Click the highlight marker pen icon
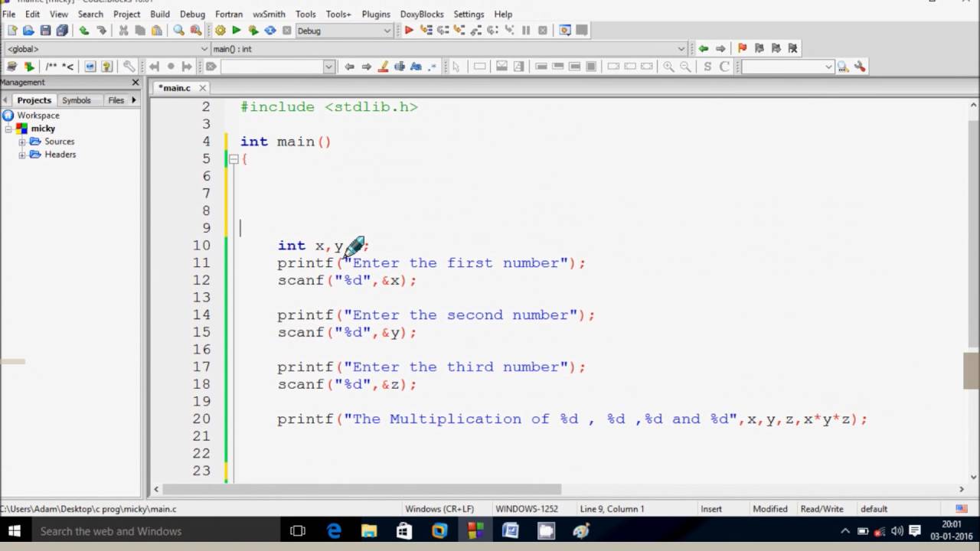 [383, 67]
